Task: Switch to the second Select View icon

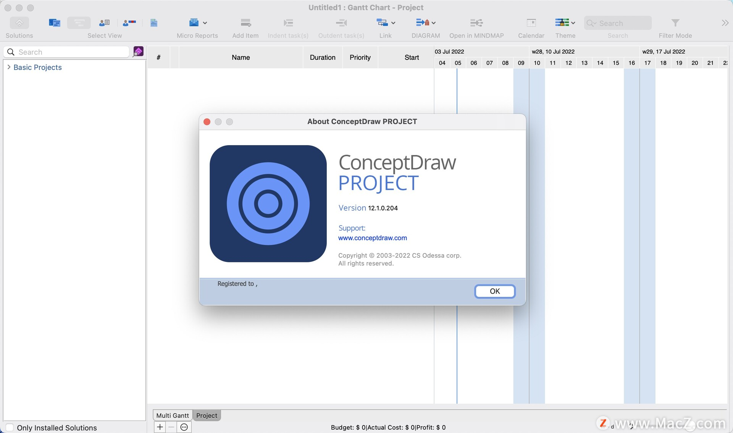Action: (79, 23)
